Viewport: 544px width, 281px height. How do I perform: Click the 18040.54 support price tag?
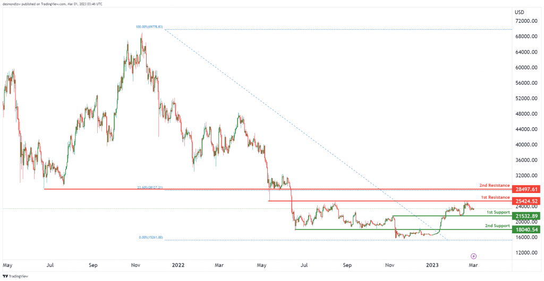click(526, 229)
